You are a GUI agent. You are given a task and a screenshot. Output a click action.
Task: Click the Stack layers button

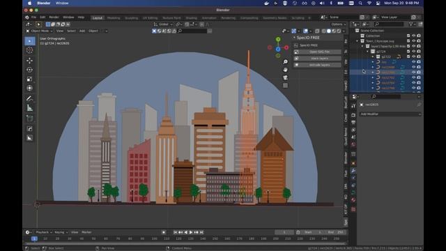317,59
